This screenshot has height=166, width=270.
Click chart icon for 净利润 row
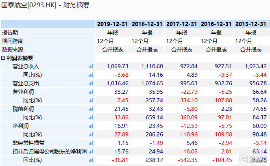tap(91, 126)
